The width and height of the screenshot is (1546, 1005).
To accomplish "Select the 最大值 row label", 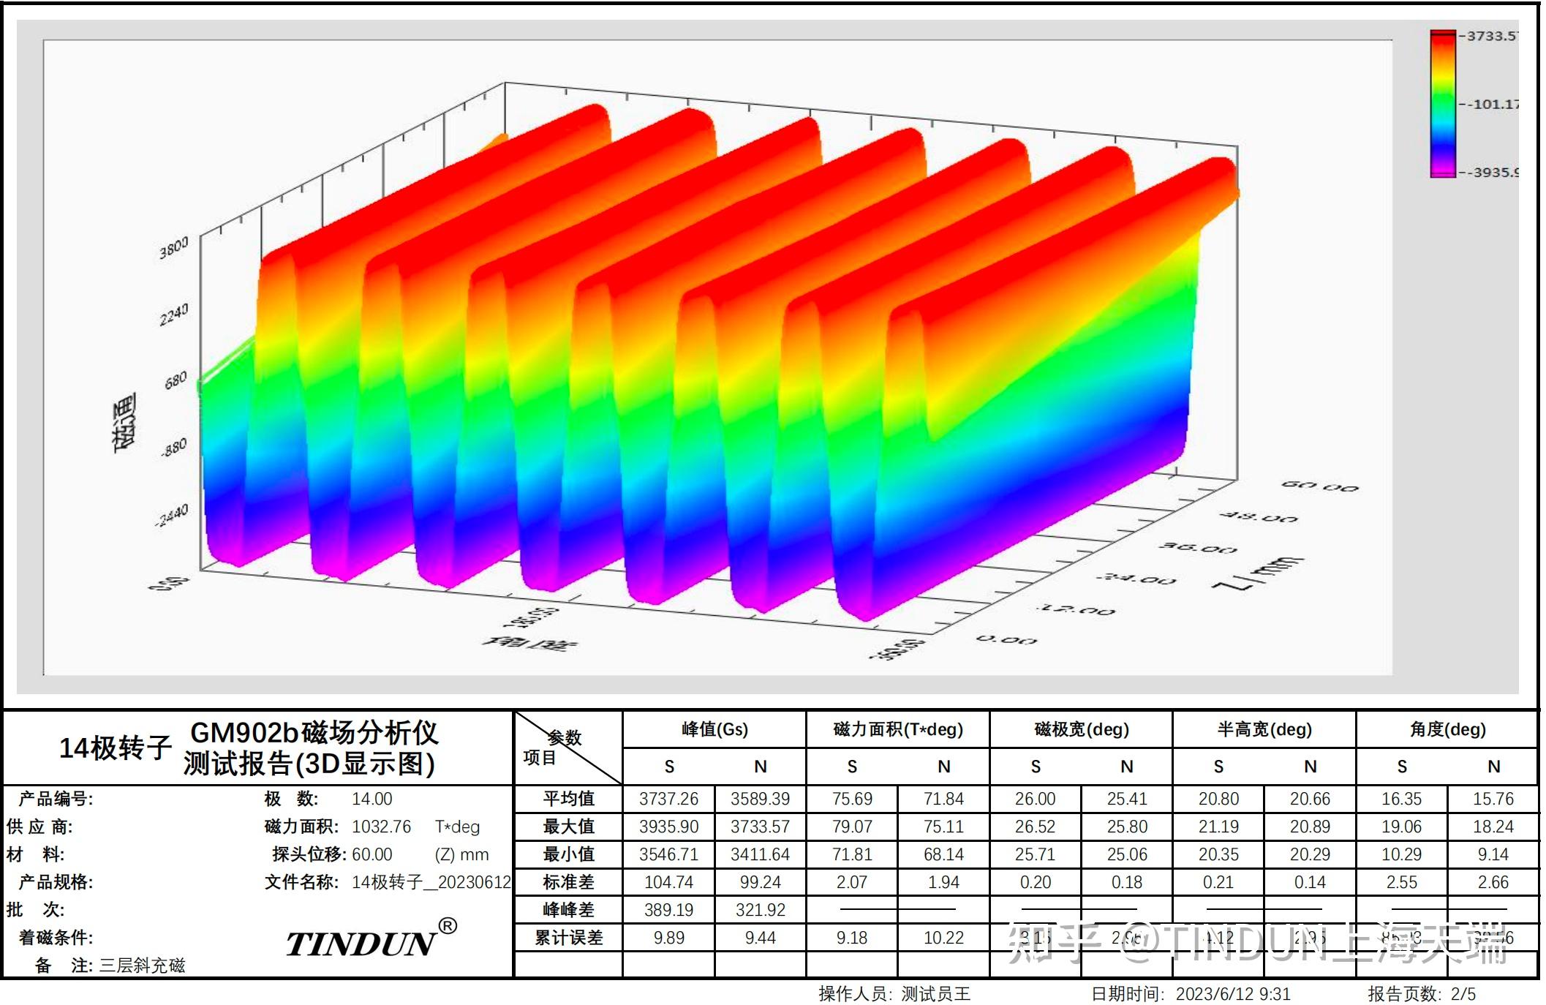I will coord(569,827).
